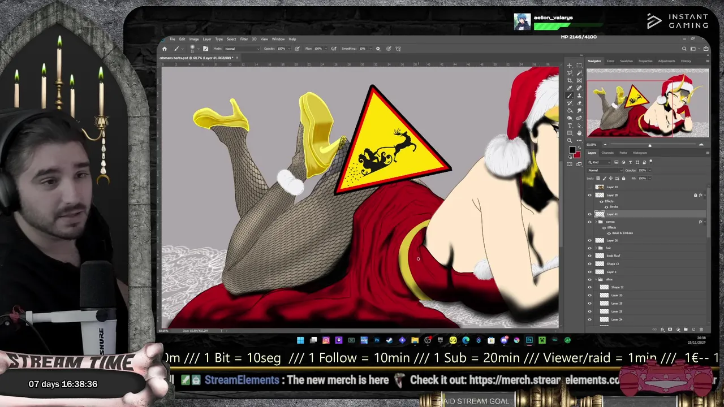Toggle Stroke effect visibility
The image size is (724, 407).
[606, 207]
